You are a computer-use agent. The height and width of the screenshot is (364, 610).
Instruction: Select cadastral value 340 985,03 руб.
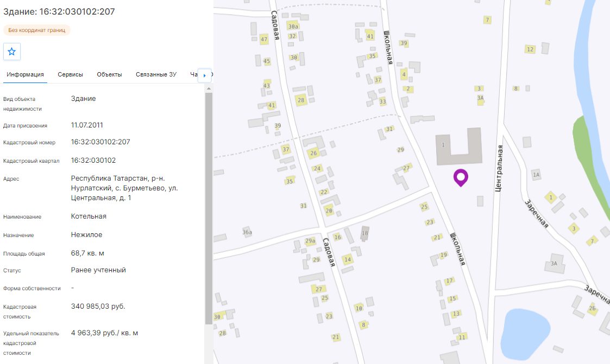[98, 306]
